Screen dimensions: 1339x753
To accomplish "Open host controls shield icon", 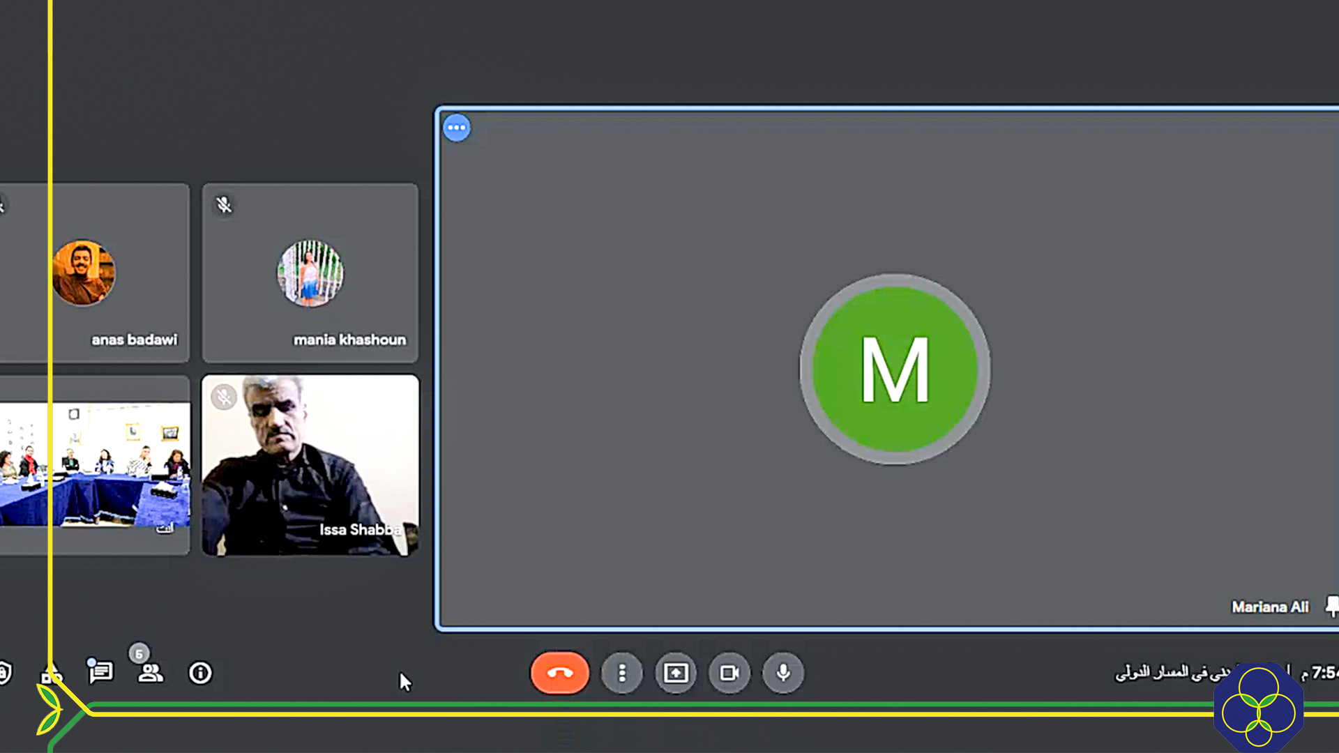I will tap(4, 673).
